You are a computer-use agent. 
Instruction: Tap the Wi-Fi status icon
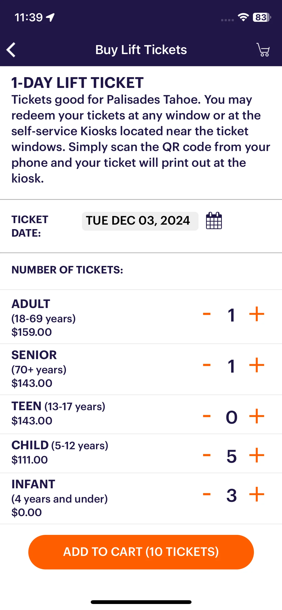pyautogui.click(x=243, y=17)
